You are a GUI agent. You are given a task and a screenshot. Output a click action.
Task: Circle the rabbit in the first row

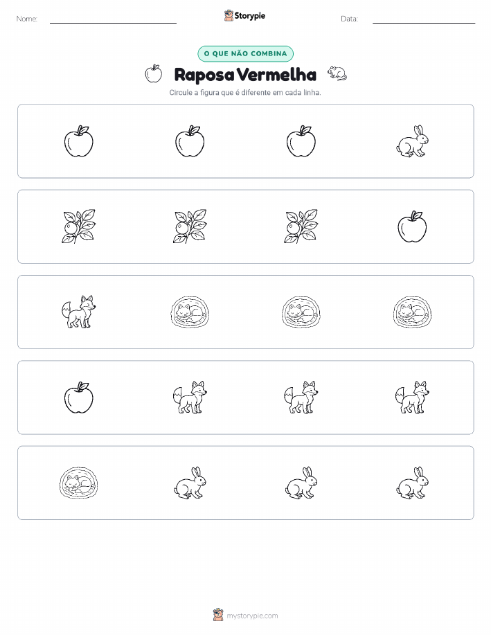pos(412,141)
